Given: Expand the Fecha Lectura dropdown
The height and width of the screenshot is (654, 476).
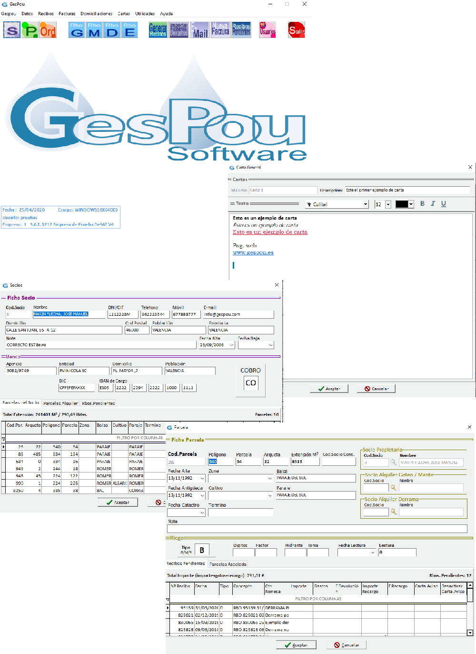Looking at the screenshot, I should 373,553.
